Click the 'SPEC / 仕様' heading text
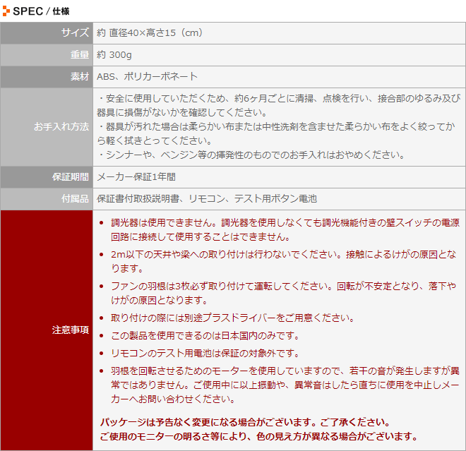 click(41, 11)
